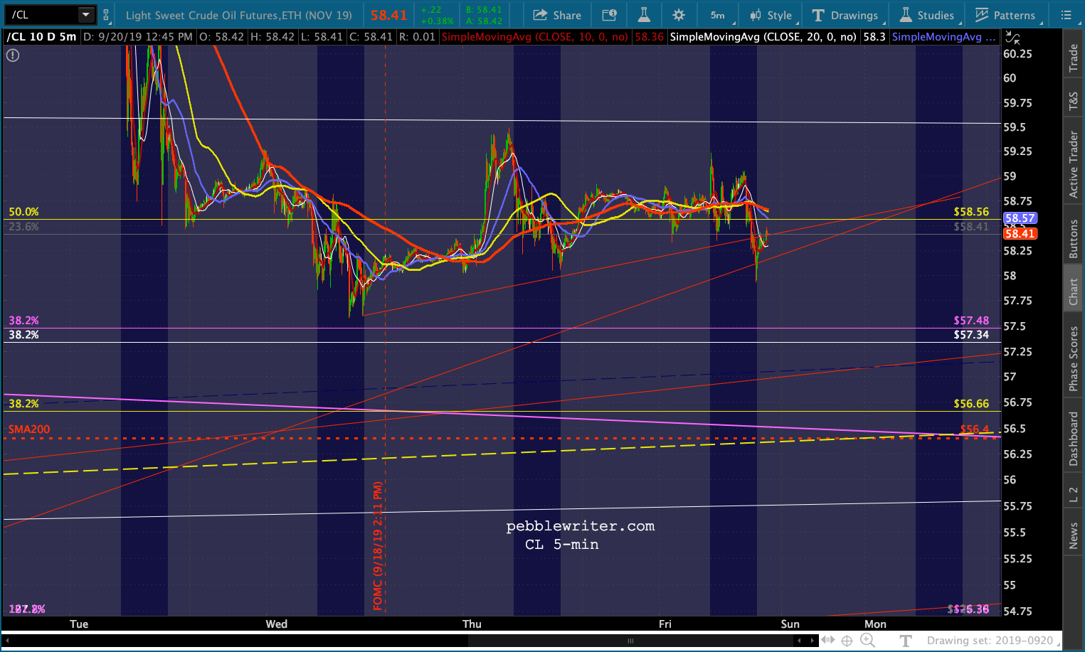This screenshot has height=652, width=1085.
Task: Open the Style menu
Action: pos(771,15)
